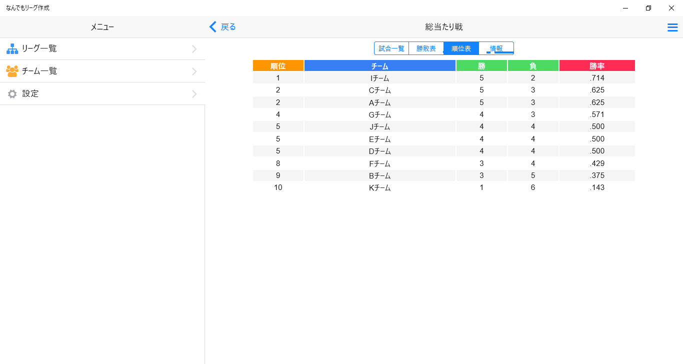
Task: Click the orange 順位 column header
Action: tap(278, 66)
